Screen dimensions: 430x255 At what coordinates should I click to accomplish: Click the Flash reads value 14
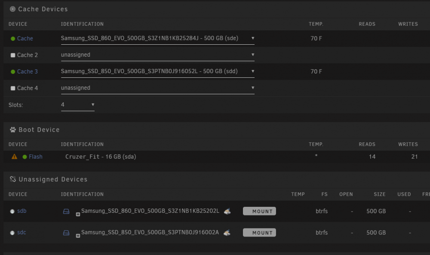[x=372, y=157]
